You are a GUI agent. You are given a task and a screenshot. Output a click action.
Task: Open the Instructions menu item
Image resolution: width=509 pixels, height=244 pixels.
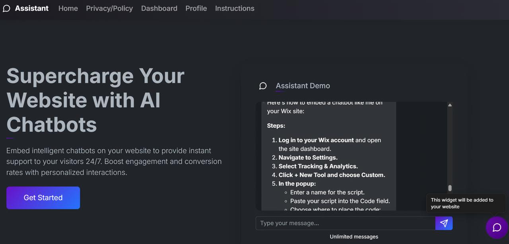click(x=235, y=8)
